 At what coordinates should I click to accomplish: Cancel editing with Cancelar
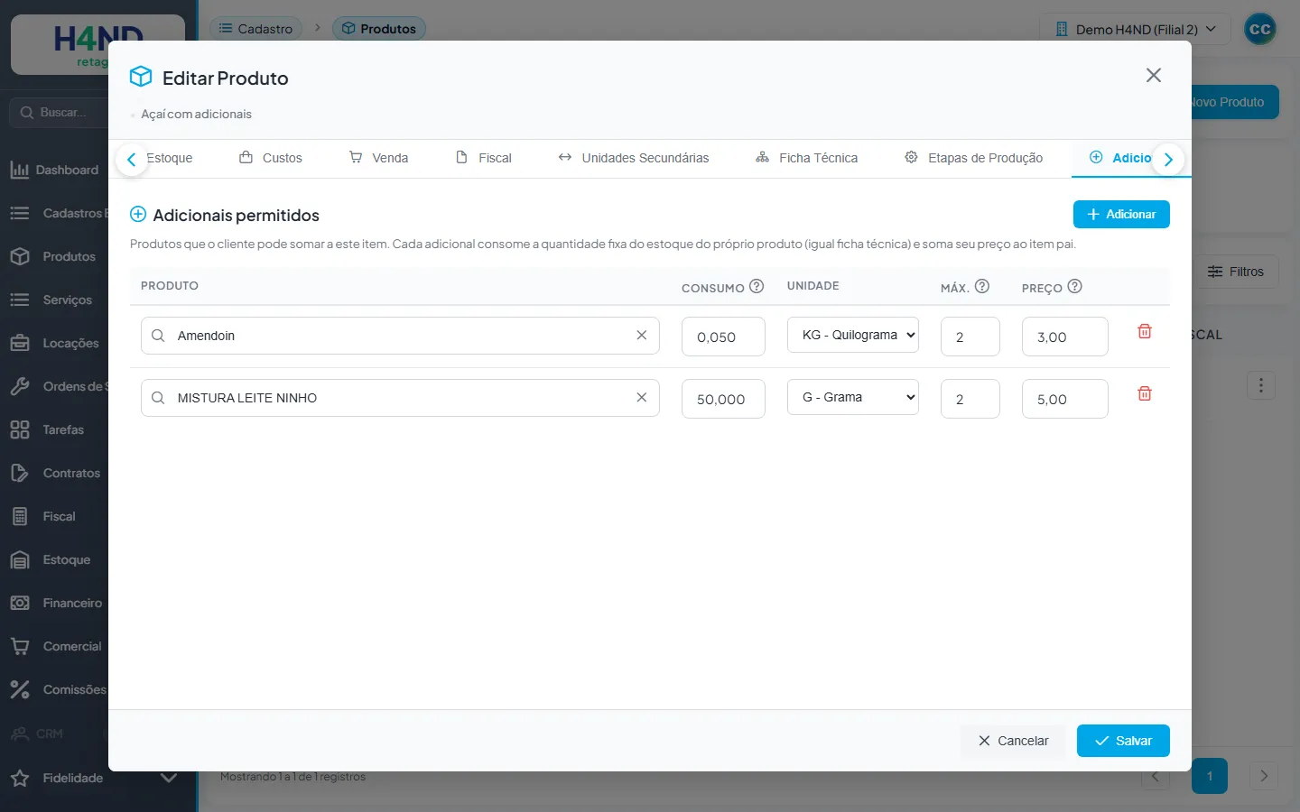[1013, 741]
